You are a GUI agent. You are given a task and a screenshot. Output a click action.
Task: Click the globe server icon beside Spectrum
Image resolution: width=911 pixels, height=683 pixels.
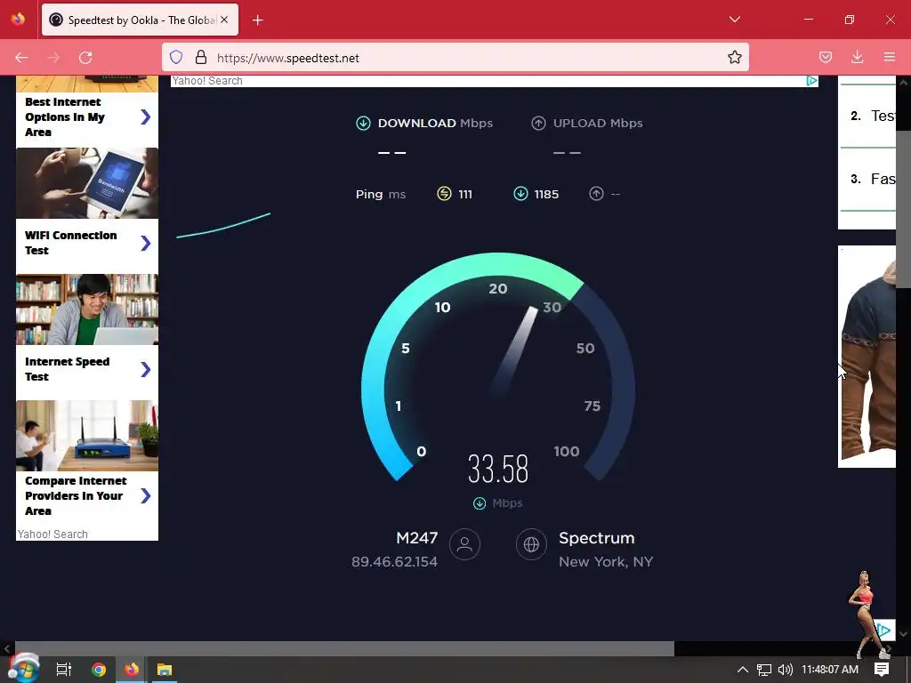tap(531, 544)
